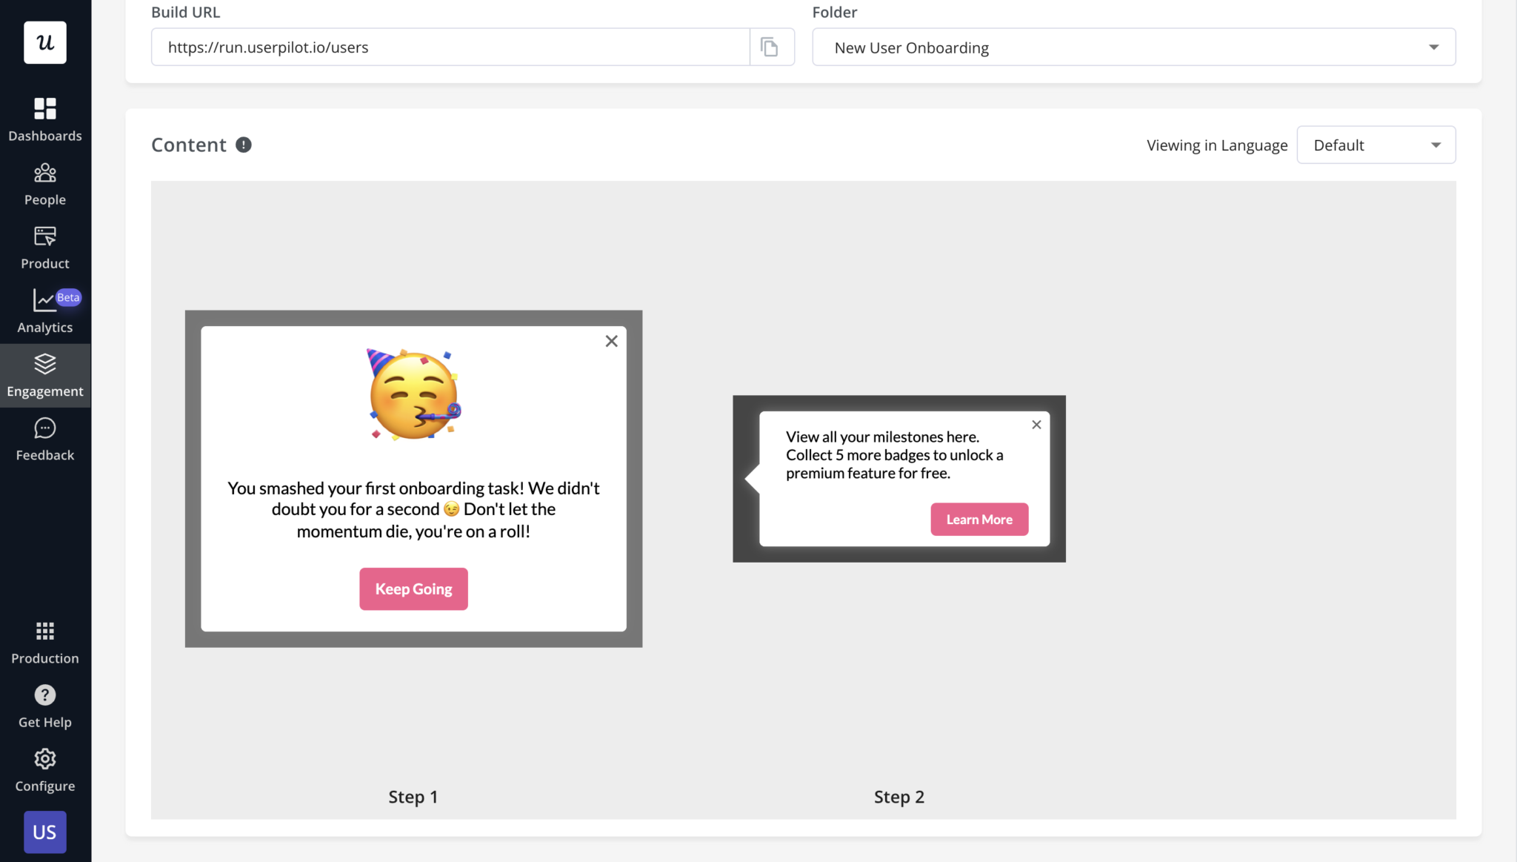
Task: Select the Product sidebar icon
Action: point(45,247)
